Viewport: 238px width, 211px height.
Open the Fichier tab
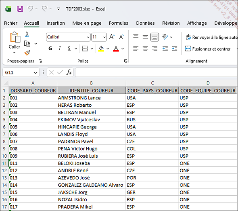pos(10,23)
